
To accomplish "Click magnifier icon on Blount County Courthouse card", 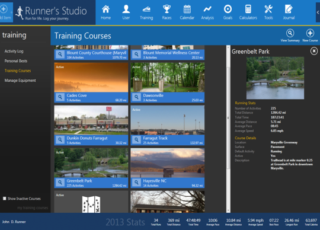I will tap(60, 55).
